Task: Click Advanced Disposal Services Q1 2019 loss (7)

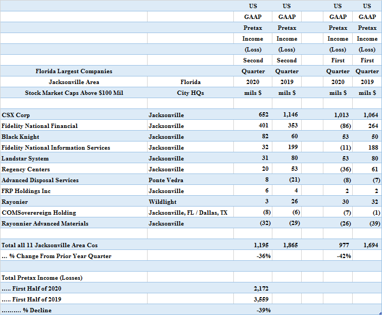Action: pyautogui.click(x=377, y=180)
